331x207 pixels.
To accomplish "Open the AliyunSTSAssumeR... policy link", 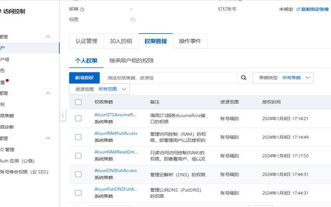I will pos(115,115).
